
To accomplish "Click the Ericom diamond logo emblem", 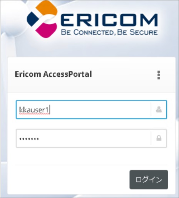I will (x=42, y=19).
